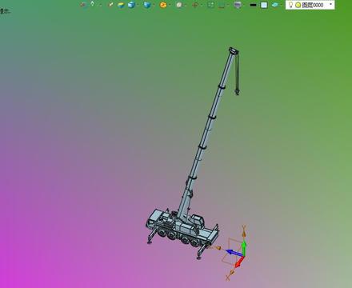Open the layer 0000 dropdown arrow
This screenshot has height=288, width=352.
331,4
